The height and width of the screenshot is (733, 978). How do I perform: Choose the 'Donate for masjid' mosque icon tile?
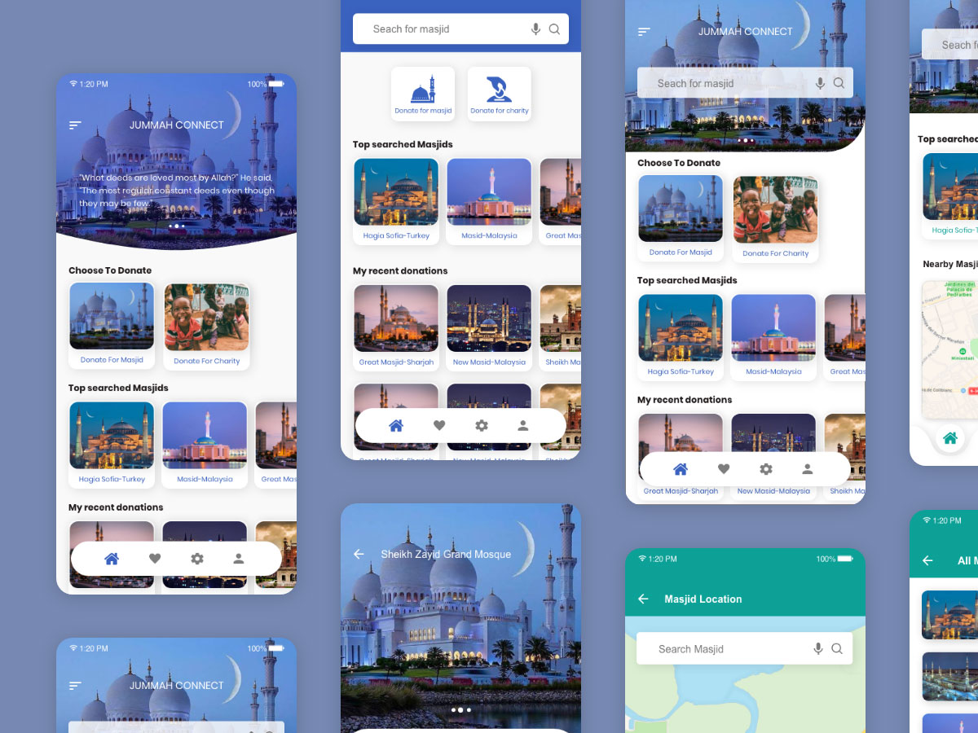(423, 94)
